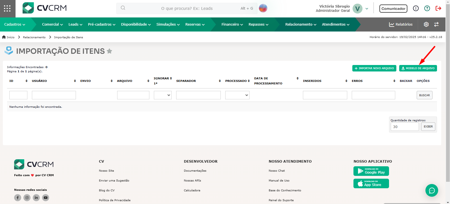450x204 pixels.
Task: Click the ID filter field
Action: pos(18,95)
